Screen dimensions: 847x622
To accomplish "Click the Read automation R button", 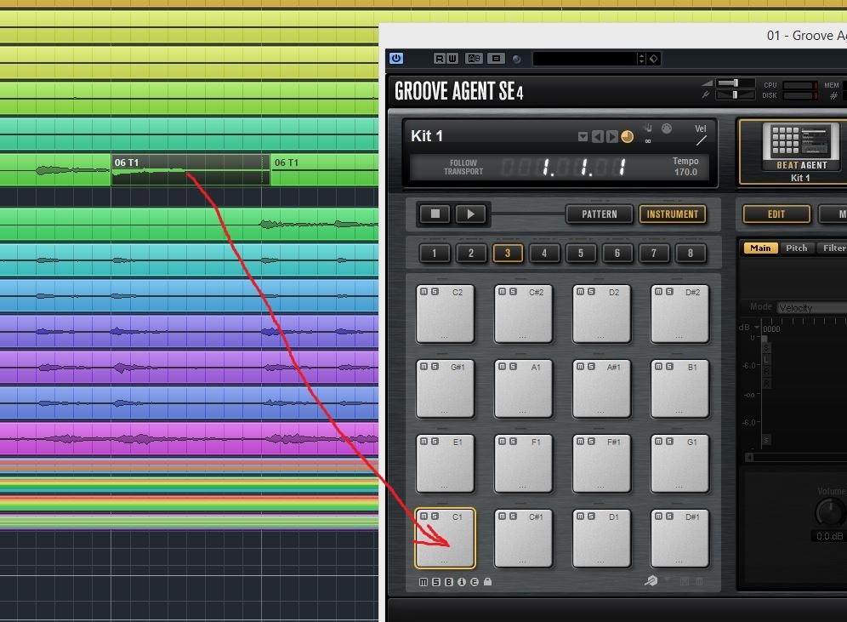I will point(440,59).
